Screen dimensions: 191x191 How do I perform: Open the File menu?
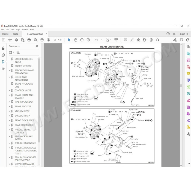2,29
